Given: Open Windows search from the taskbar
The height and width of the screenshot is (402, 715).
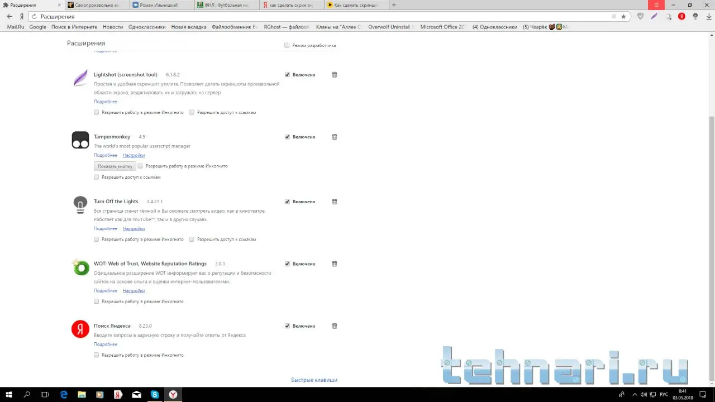Looking at the screenshot, I should (x=27, y=395).
